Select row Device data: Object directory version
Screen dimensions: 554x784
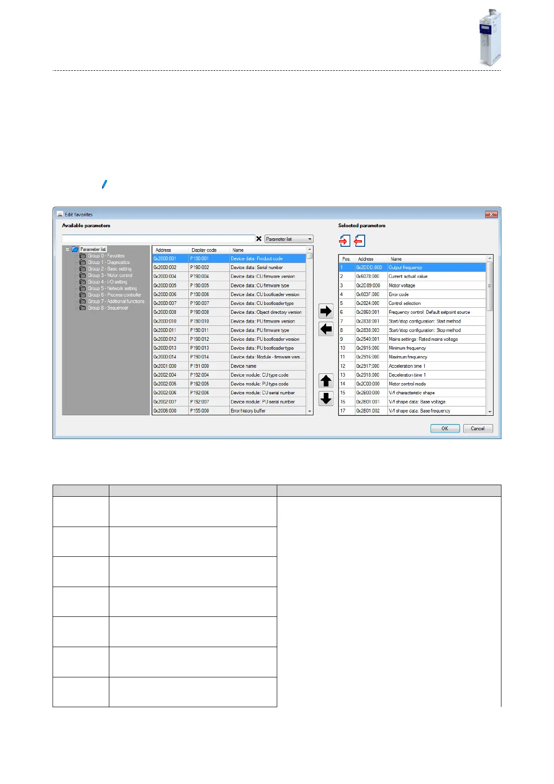(229, 312)
